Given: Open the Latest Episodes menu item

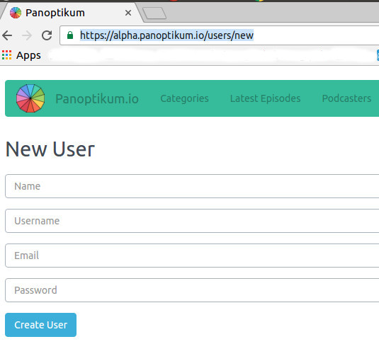Looking at the screenshot, I should coord(266,98).
